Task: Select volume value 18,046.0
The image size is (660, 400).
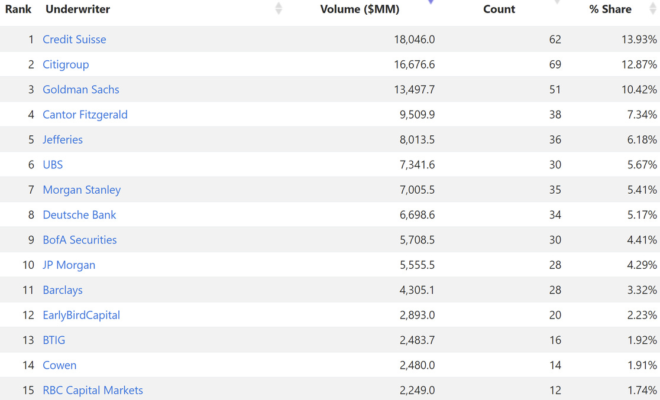Action: tap(414, 39)
